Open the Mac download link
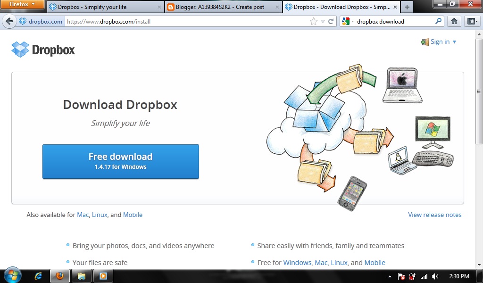483x283 pixels. (83, 215)
